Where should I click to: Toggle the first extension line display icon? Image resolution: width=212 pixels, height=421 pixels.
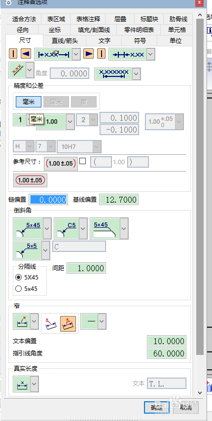click(13, 54)
